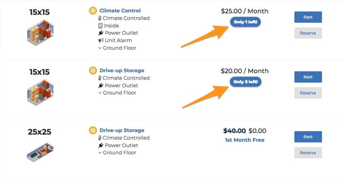Click the Only 1 left! badge

(x=245, y=22)
